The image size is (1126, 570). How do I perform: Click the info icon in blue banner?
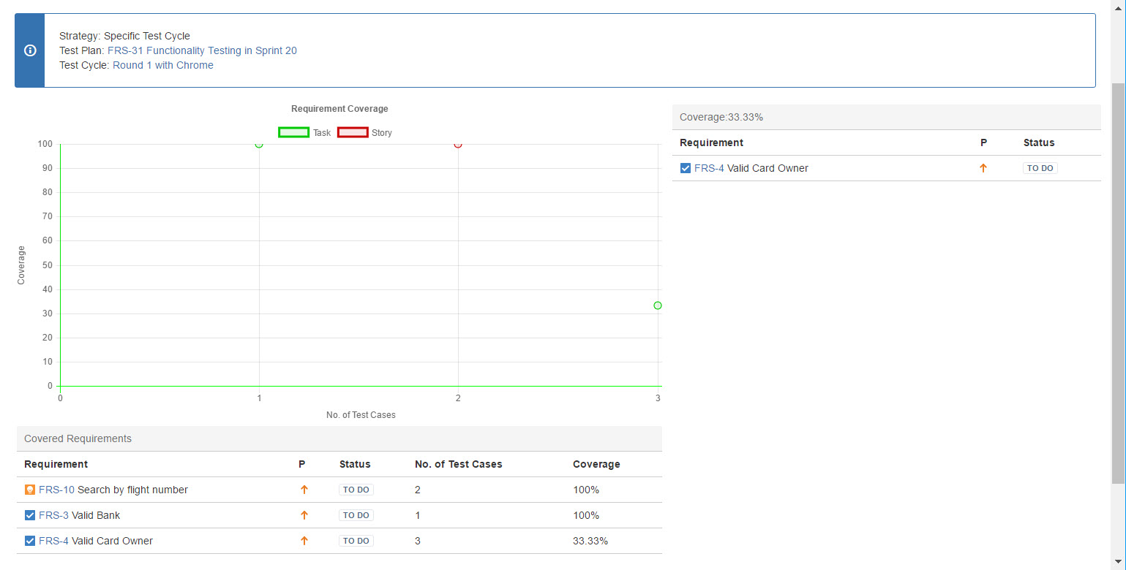coord(30,50)
